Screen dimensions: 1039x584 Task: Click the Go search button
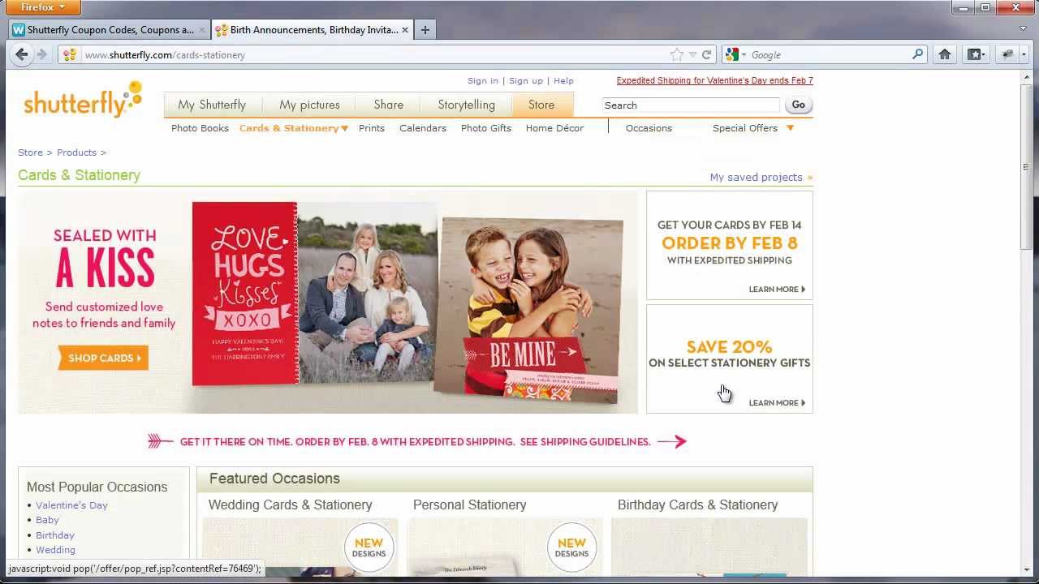tap(799, 105)
